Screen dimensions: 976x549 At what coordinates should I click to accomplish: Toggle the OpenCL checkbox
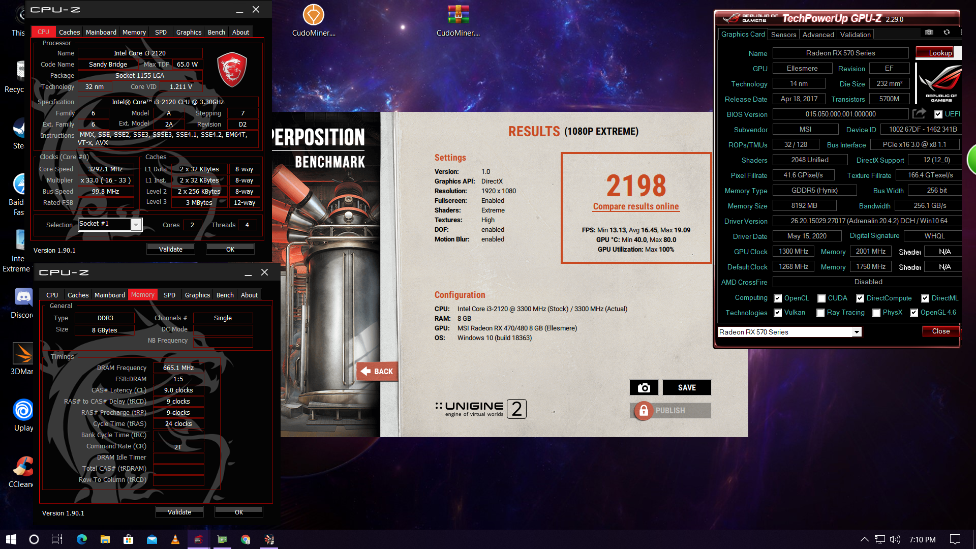tap(778, 298)
